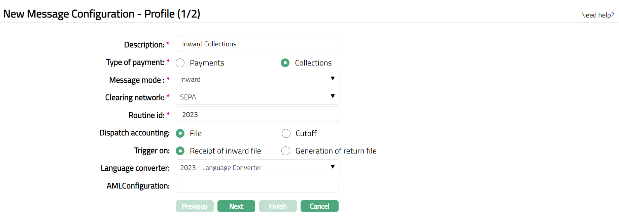
Task: Click the Dispatch accounting label
Action: pos(134,133)
